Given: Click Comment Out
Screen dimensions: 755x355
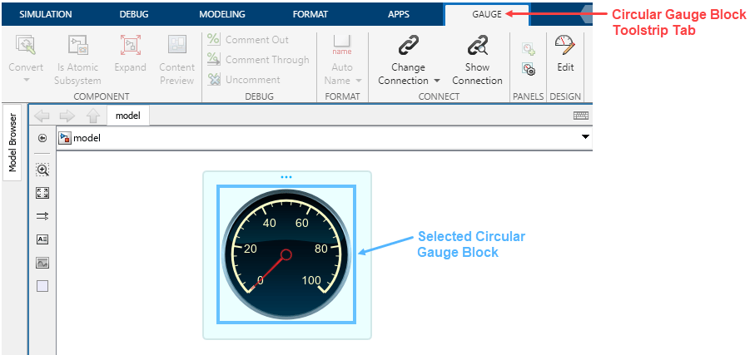Looking at the screenshot, I should pyautogui.click(x=248, y=40).
